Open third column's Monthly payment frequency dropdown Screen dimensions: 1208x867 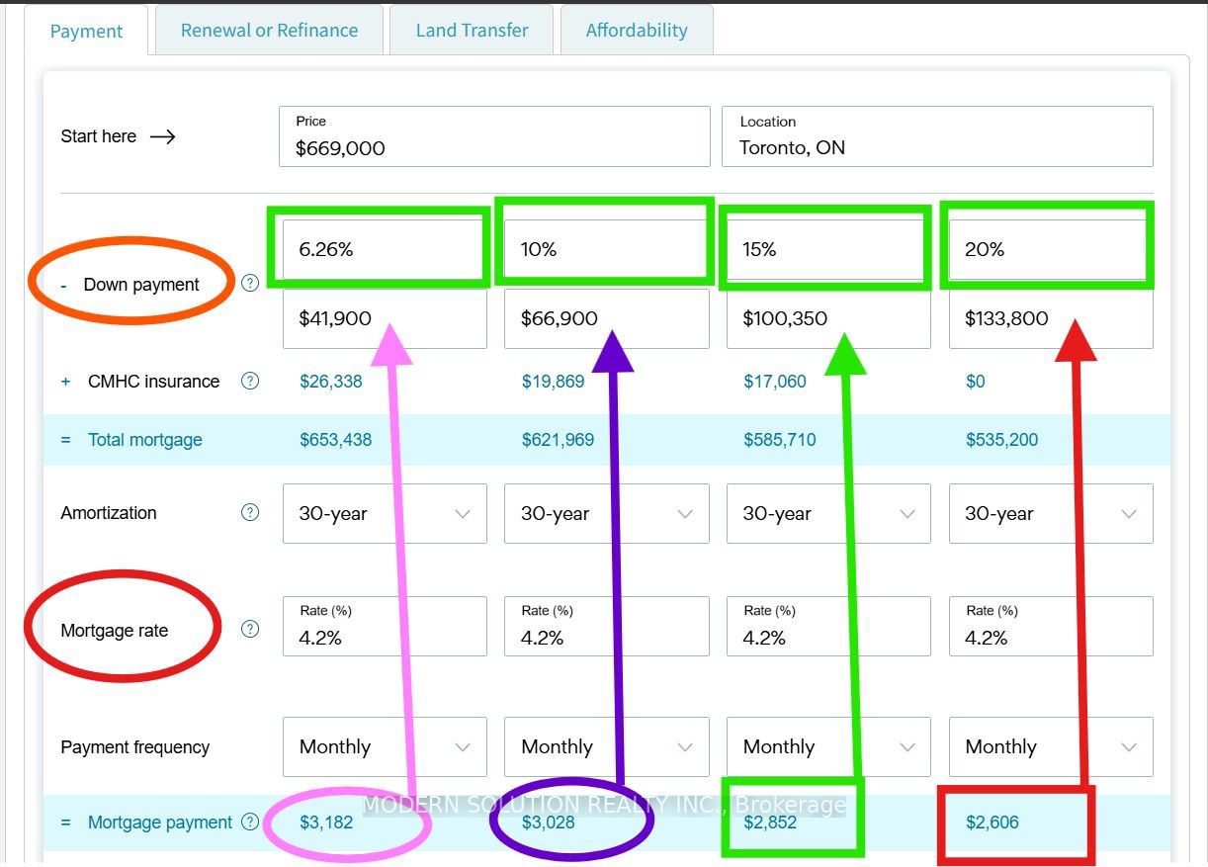coord(828,746)
